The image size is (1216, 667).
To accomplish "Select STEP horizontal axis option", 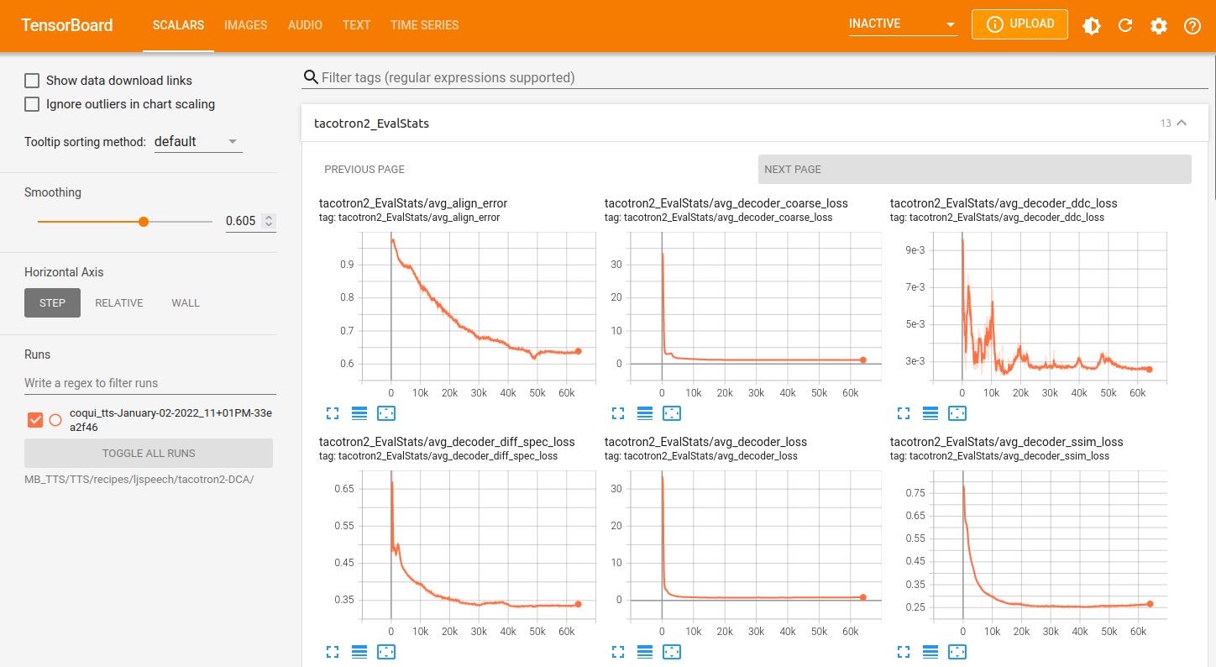I will [x=52, y=302].
